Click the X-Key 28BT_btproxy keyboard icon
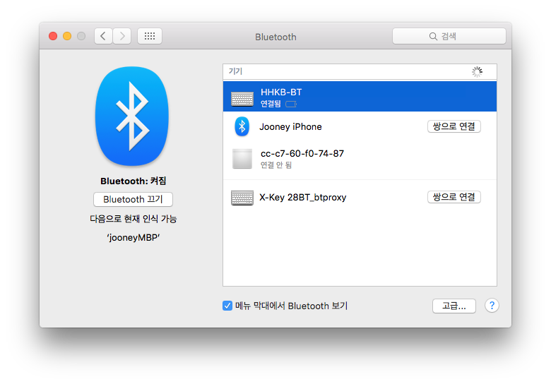This screenshot has width=551, height=384. 242,198
